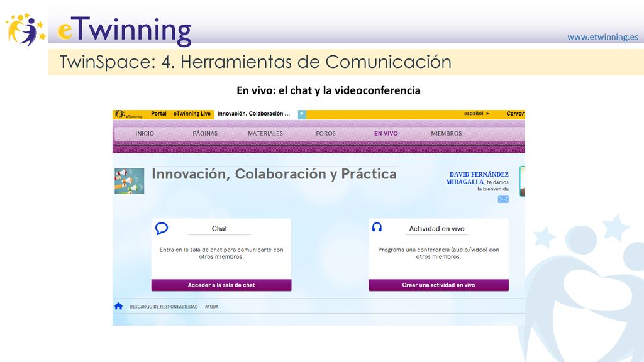Open the MIEMBROS section

447,134
